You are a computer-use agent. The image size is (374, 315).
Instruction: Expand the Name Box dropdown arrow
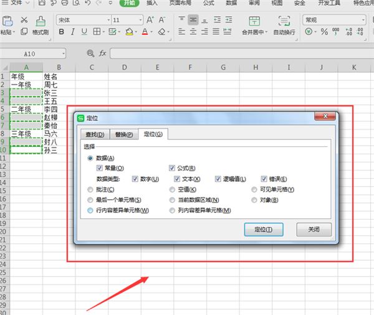pos(64,54)
